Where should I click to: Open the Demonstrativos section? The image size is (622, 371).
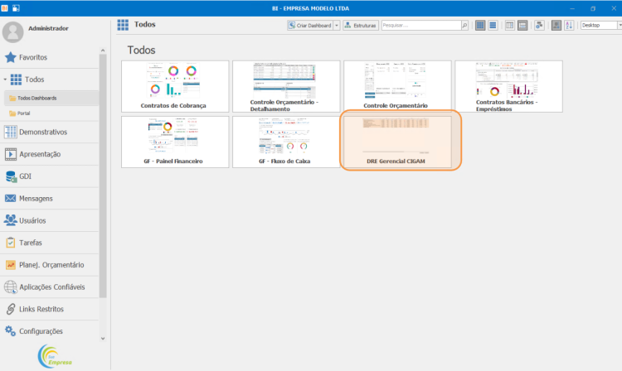click(49, 132)
